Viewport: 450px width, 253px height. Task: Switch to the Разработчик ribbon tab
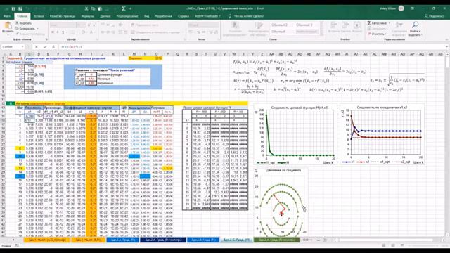[x=163, y=16]
